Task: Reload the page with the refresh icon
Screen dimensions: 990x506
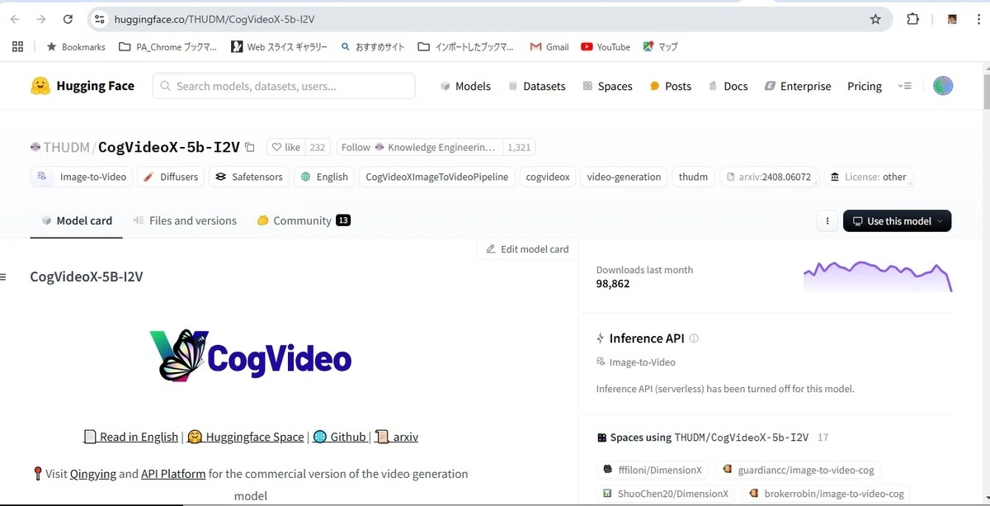Action: [x=68, y=19]
